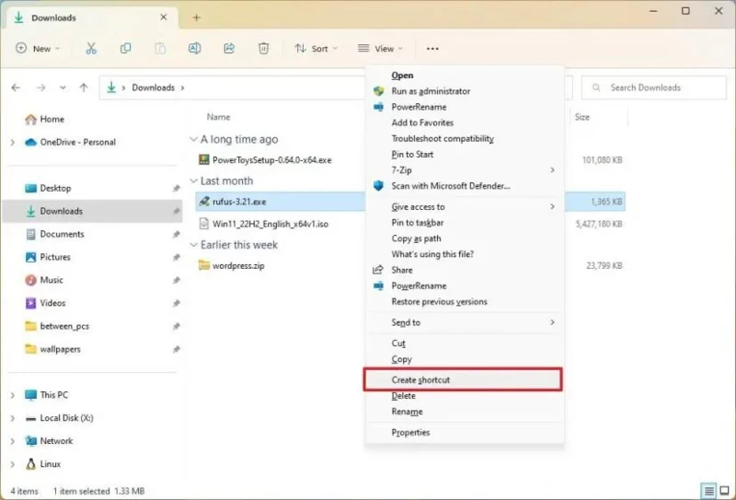
Task: Select Copy as path
Action: click(x=464, y=238)
